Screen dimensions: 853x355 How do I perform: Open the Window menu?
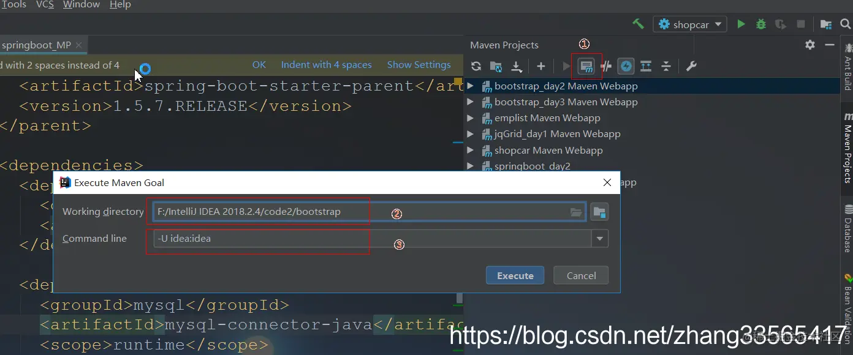[81, 4]
